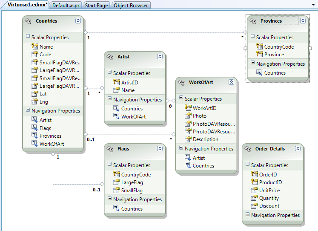This screenshot has width=318, height=231.
Task: Click the WorkOfArt entity header icon
Action: coord(182,82)
